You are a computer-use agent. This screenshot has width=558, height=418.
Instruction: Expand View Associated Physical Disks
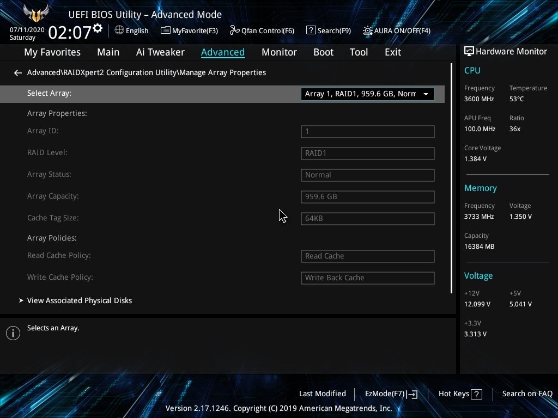(x=80, y=300)
